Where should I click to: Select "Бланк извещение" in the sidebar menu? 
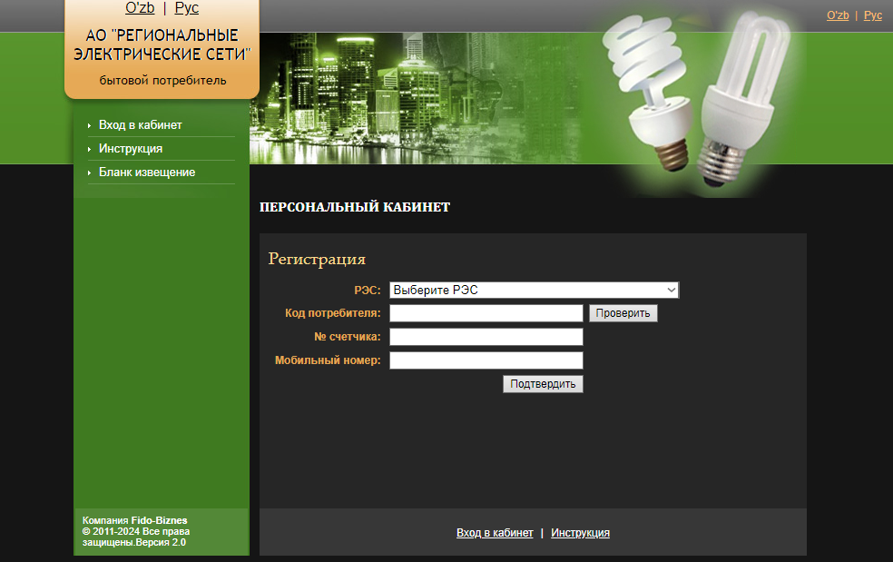click(x=147, y=173)
